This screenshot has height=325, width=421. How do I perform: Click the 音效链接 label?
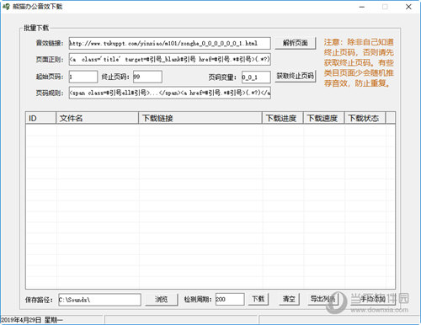coord(50,43)
